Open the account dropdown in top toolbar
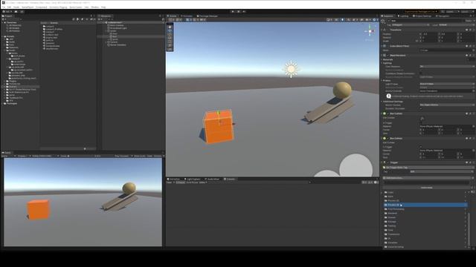Viewport: 476px width, 267px height. [x=7, y=12]
